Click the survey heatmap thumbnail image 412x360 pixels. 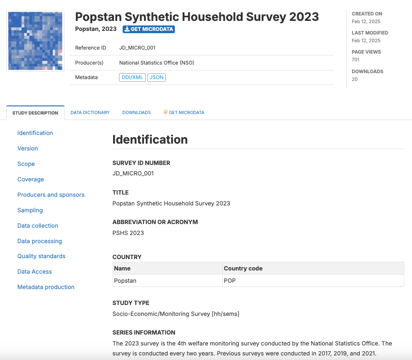click(x=35, y=41)
